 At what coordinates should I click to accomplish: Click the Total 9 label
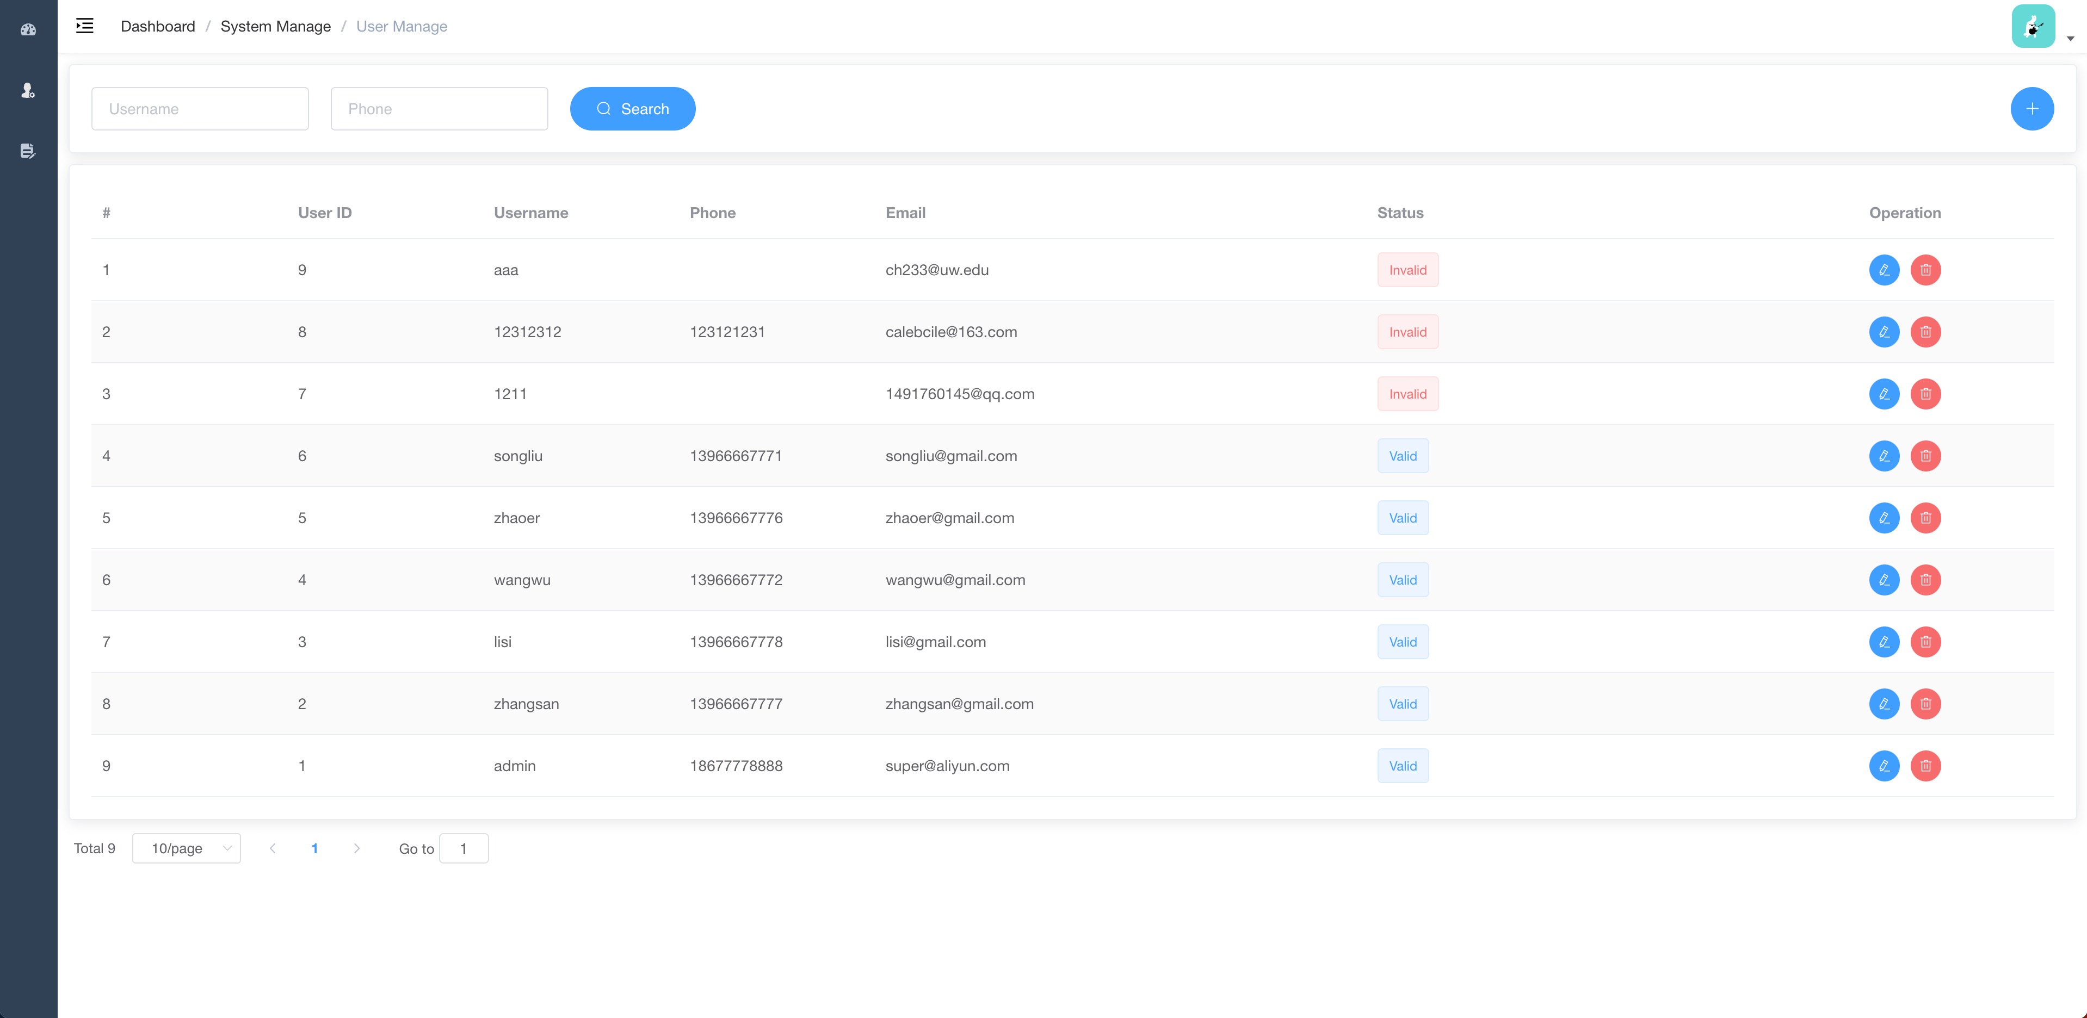(x=95, y=848)
